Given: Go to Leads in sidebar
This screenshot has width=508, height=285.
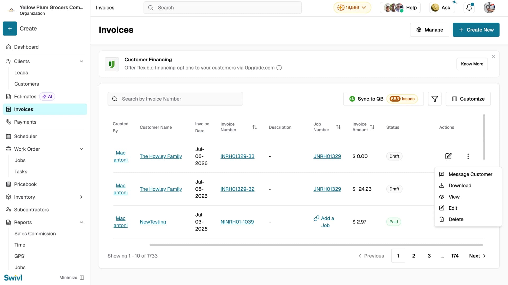Looking at the screenshot, I should 21,73.
